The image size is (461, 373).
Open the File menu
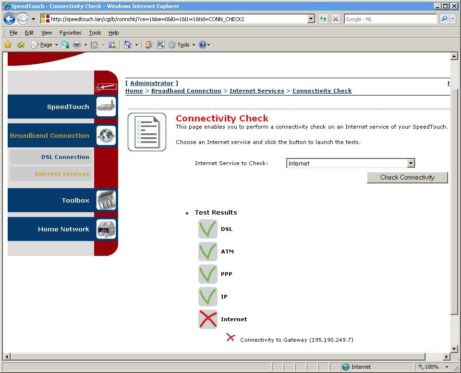13,33
